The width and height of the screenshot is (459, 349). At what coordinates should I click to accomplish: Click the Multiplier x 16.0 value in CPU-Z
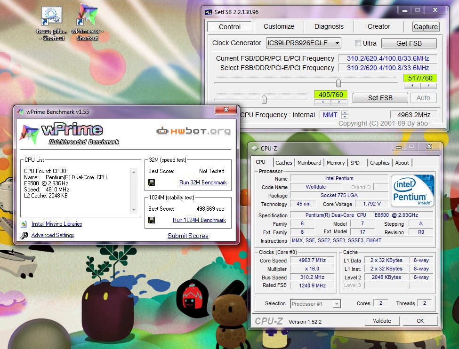point(312,269)
